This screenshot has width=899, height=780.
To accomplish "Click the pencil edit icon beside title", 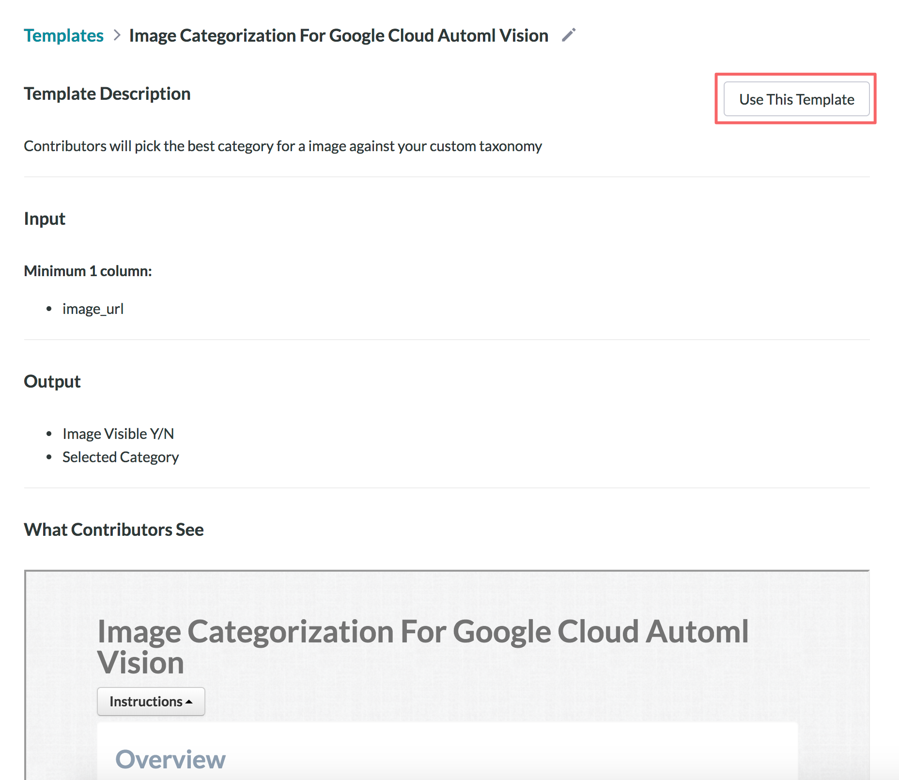I will coord(569,35).
